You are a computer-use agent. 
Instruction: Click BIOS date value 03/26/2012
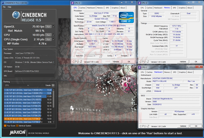click(x=176, y=104)
